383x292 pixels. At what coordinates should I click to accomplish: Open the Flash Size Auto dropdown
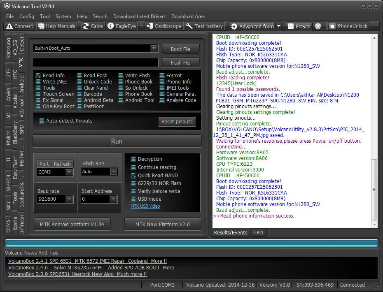click(x=113, y=172)
